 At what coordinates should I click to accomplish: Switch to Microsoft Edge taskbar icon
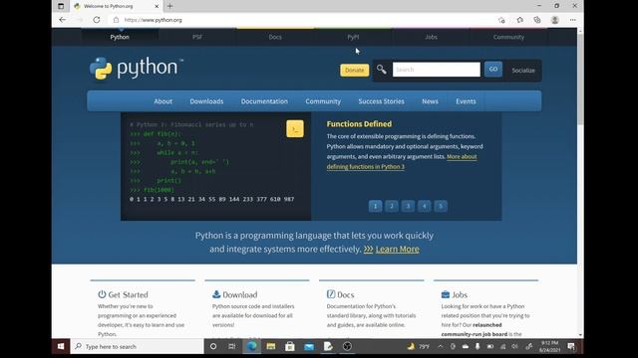pyautogui.click(x=251, y=346)
